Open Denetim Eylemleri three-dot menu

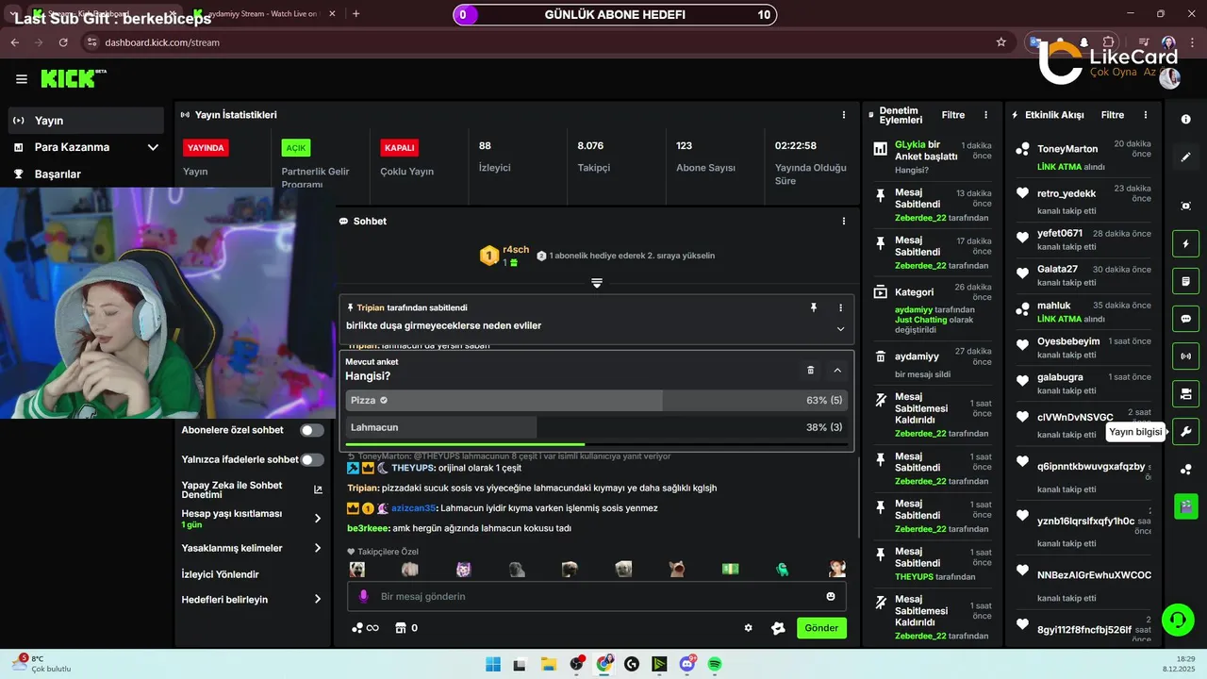click(x=986, y=115)
